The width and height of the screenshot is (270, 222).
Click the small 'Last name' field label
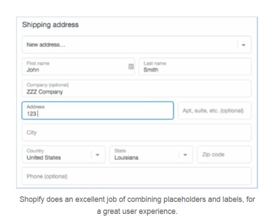click(155, 63)
